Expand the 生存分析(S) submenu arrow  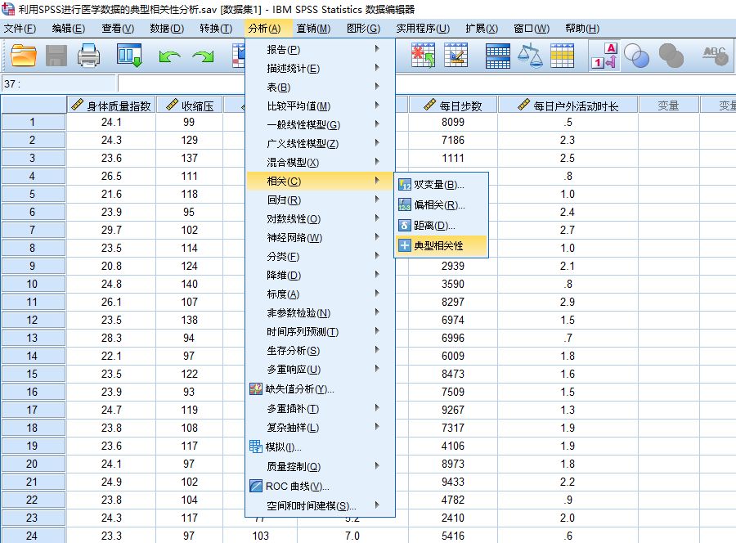coord(377,350)
